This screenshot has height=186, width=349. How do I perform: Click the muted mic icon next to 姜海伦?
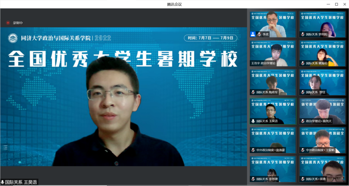(x=302, y=63)
